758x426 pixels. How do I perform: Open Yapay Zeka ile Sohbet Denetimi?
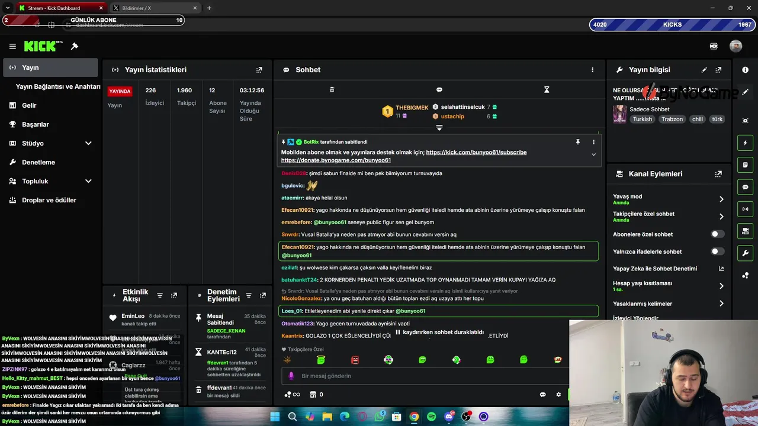pos(669,269)
